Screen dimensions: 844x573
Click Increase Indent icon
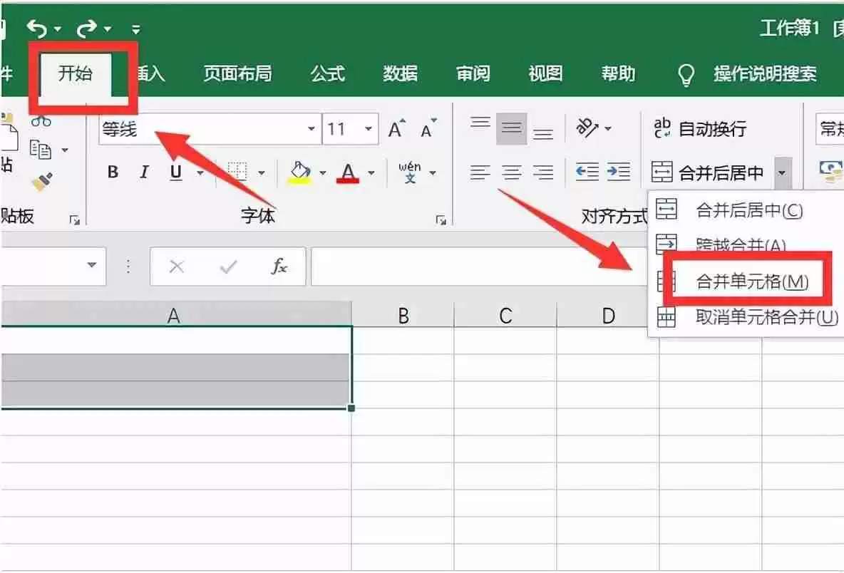tap(619, 172)
